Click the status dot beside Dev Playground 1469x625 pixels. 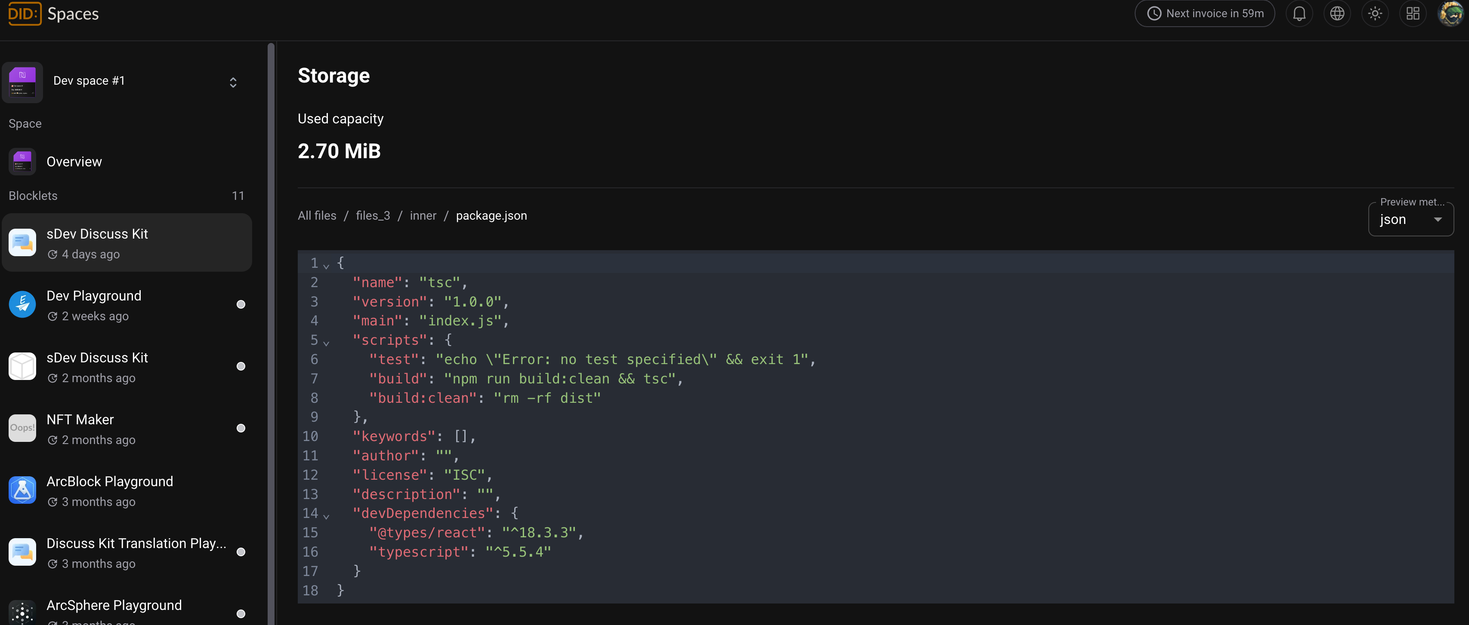(x=241, y=305)
